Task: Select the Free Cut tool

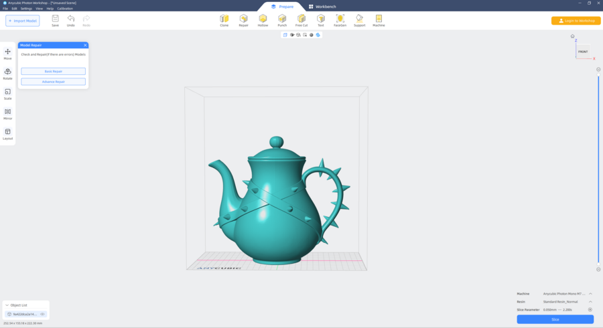Action: pyautogui.click(x=301, y=20)
